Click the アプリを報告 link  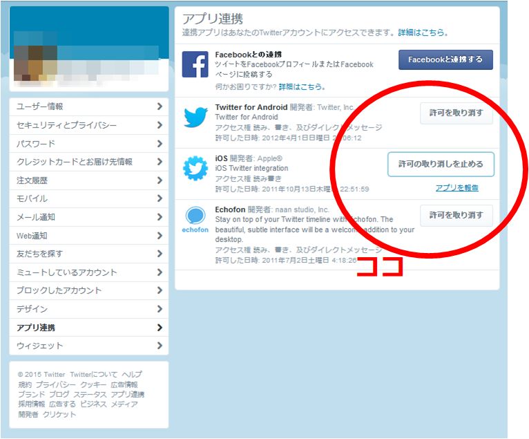click(456, 188)
